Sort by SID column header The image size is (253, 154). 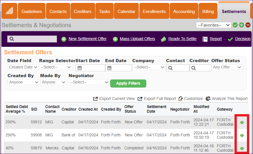(x=34, y=109)
